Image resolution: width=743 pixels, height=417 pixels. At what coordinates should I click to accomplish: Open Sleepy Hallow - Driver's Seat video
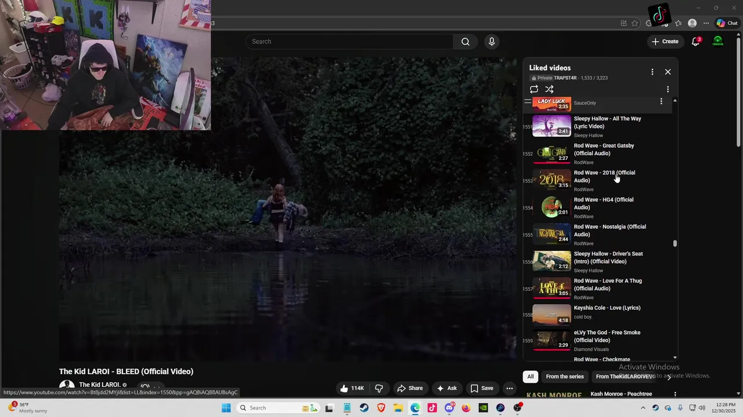608,258
